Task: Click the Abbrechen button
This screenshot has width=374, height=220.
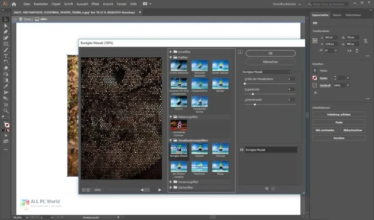Action: click(270, 62)
